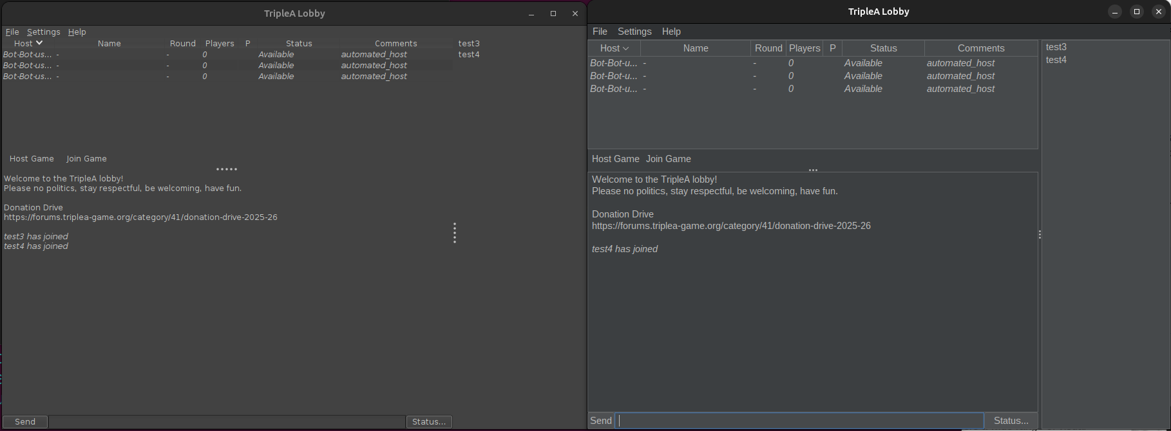
Task: Click Host Game in left lobby window
Action: (32, 158)
